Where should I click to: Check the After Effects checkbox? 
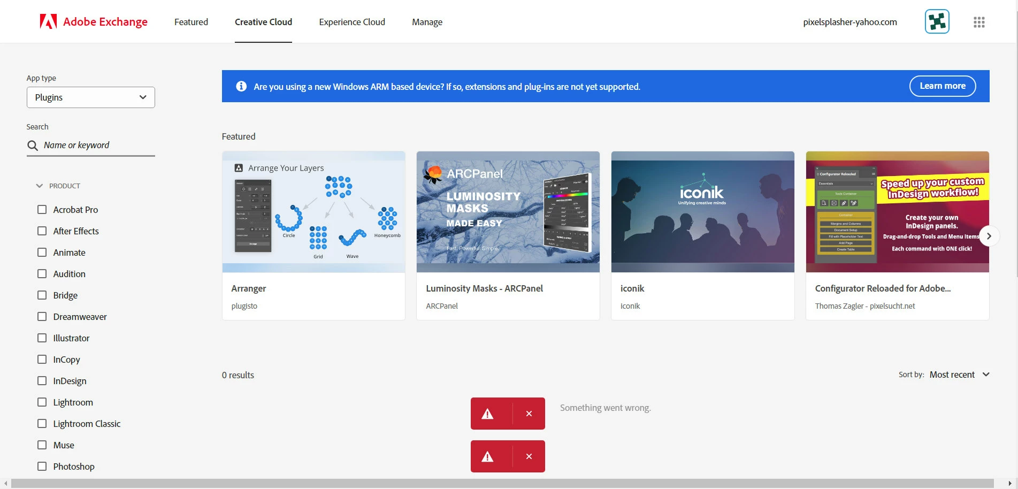pos(42,231)
